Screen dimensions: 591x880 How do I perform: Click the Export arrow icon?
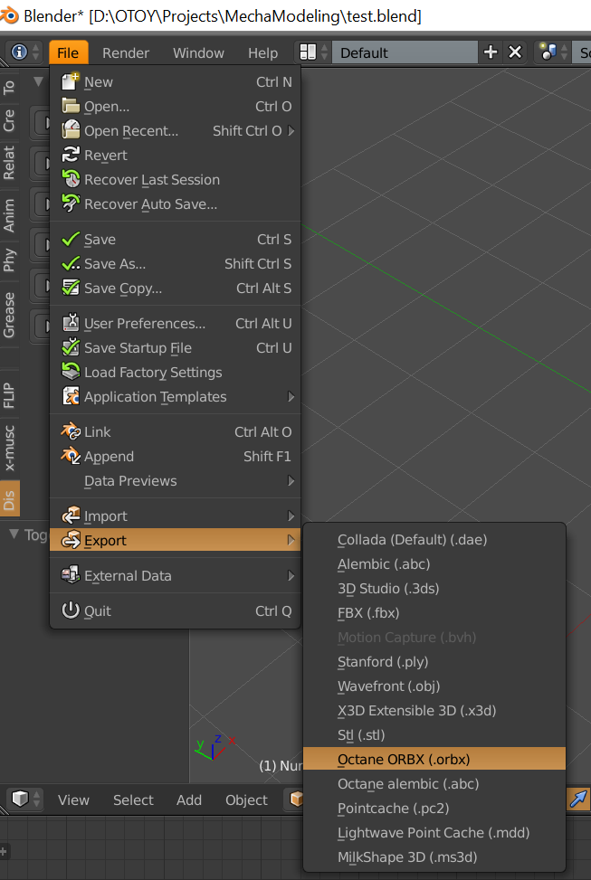(x=71, y=541)
